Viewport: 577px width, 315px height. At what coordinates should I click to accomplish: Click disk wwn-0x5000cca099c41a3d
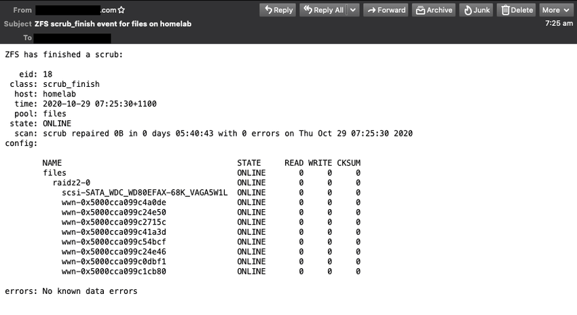point(114,232)
